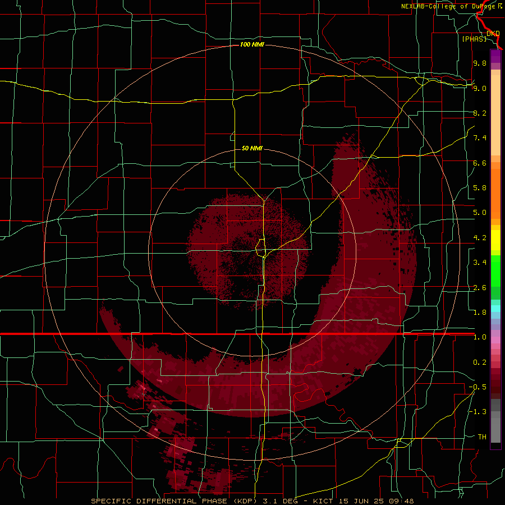The image size is (505, 505).
Task: Click the -1.3 scale value
Action: (x=478, y=412)
